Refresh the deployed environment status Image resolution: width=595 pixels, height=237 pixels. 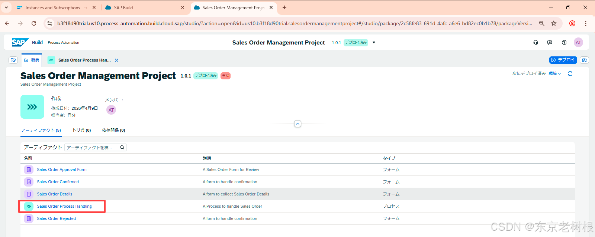(x=570, y=74)
